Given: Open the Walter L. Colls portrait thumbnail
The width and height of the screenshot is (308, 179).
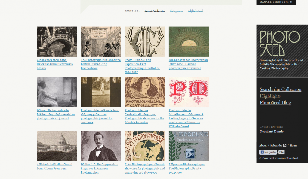Looking at the screenshot, I should [101, 146].
